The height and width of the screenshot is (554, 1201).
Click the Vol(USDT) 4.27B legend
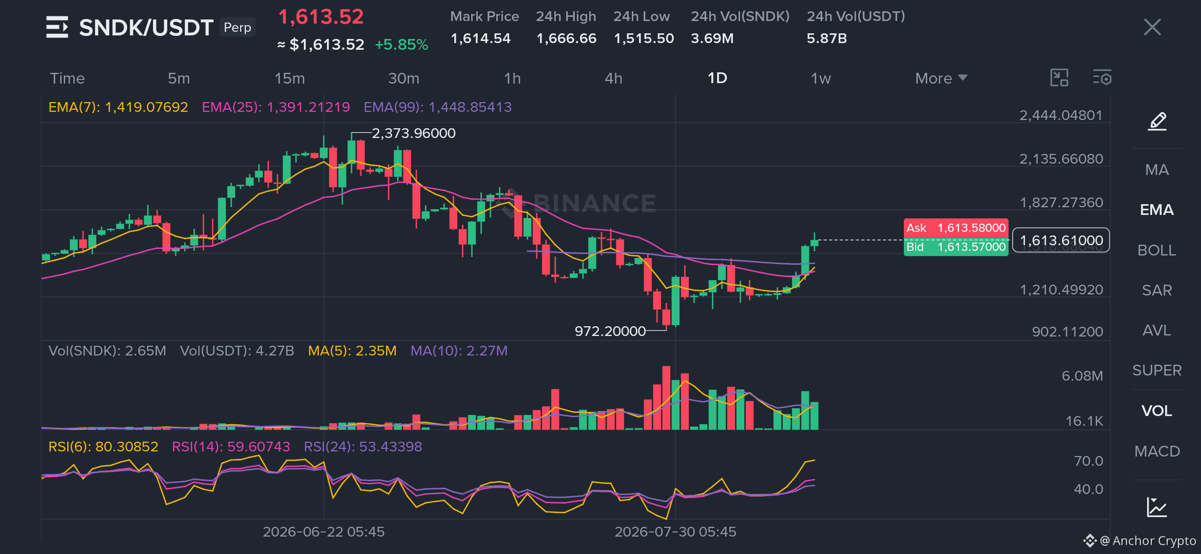(x=237, y=350)
